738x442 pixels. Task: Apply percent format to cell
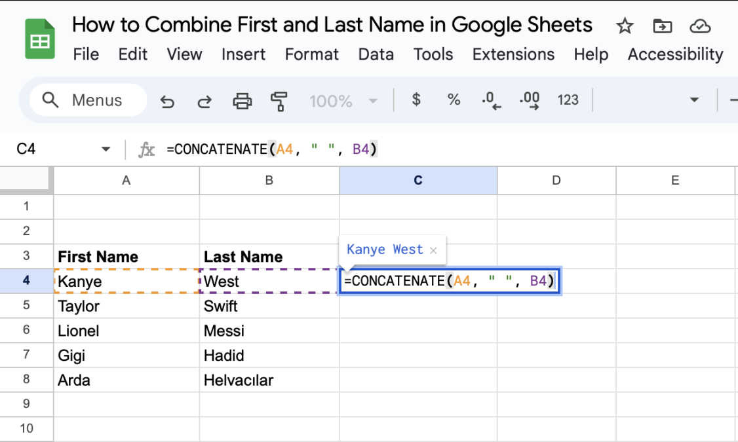coord(454,100)
